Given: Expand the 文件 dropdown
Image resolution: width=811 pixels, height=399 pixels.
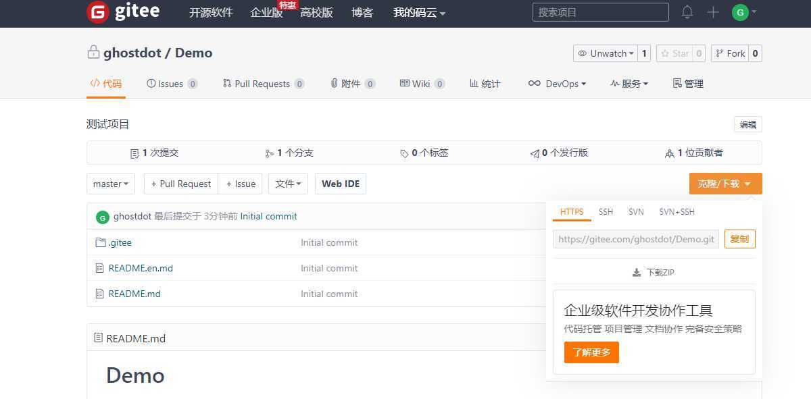Looking at the screenshot, I should (x=288, y=184).
